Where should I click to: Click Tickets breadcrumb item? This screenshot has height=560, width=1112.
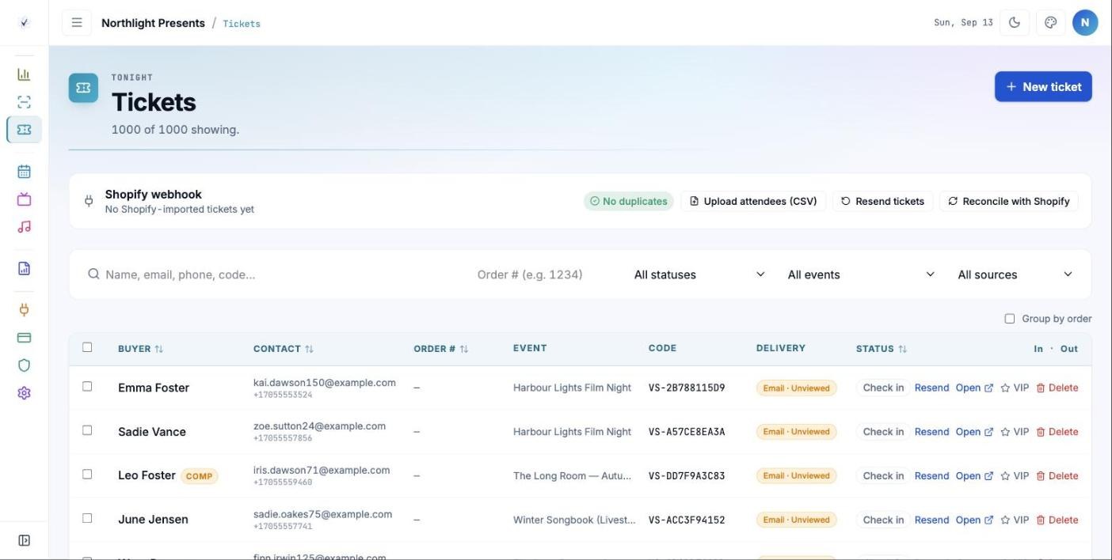[x=242, y=24]
